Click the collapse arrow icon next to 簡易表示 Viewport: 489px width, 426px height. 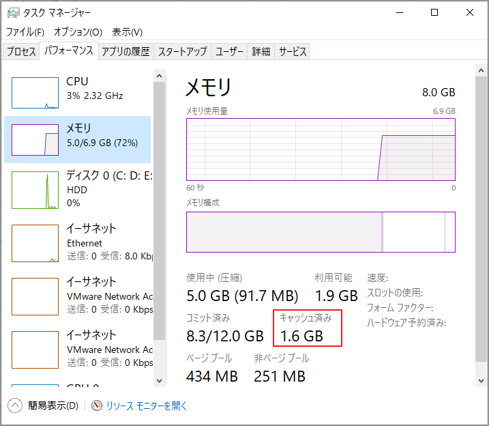[x=14, y=406]
